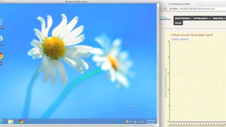Open the volume speaker tray icon
The image size is (226, 127).
tap(143, 122)
